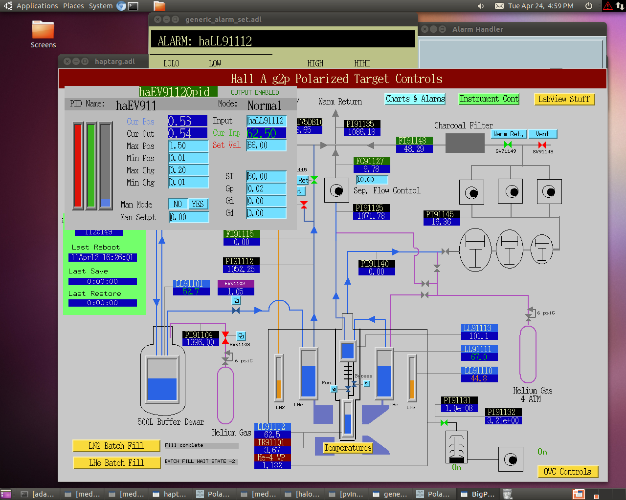Click the pump icon beside Sep. Flow Control
Image resolution: width=626 pixels, height=500 pixels.
(336, 190)
